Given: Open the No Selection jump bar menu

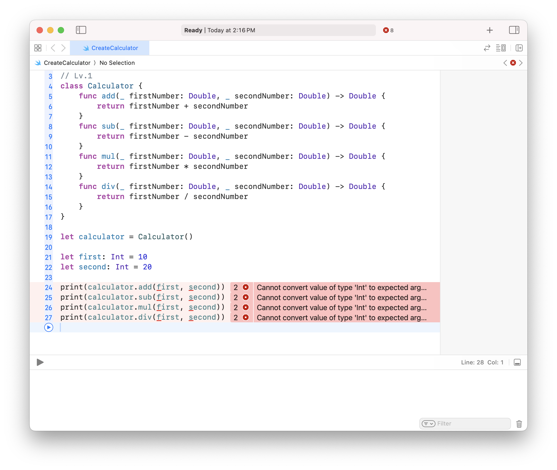Looking at the screenshot, I should point(117,63).
